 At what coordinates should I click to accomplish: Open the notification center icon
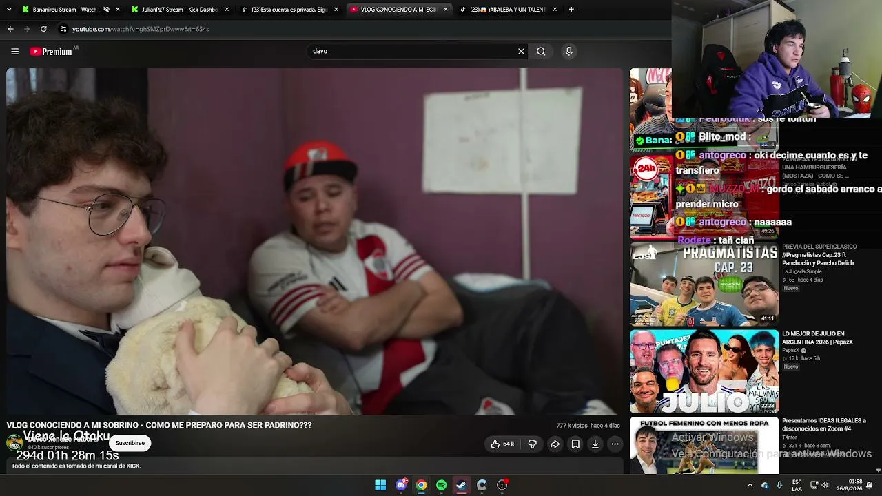coord(870,485)
